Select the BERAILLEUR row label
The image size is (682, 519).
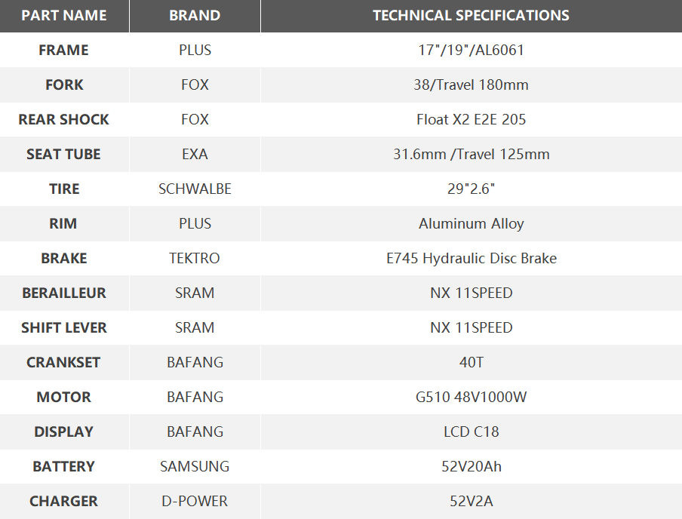pos(64,293)
